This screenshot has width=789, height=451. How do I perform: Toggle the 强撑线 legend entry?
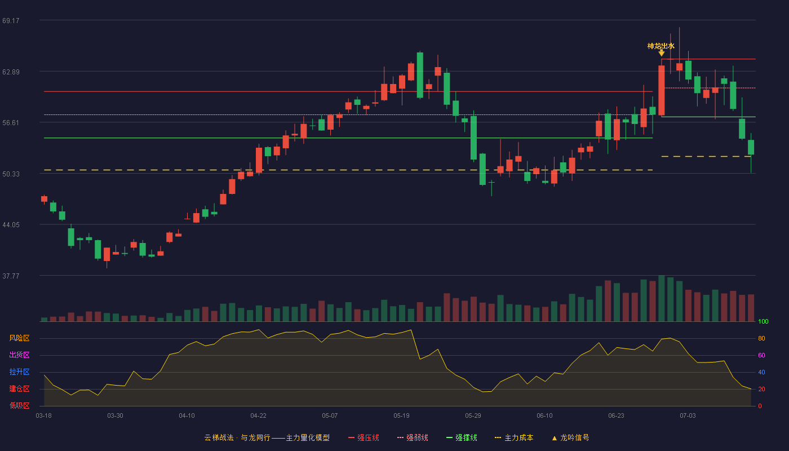(x=462, y=437)
